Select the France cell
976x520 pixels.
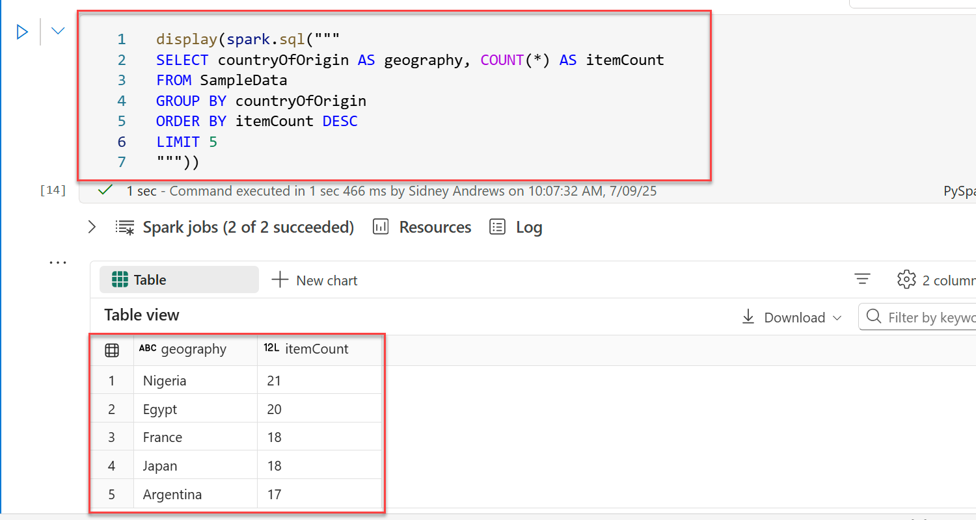[x=195, y=437]
